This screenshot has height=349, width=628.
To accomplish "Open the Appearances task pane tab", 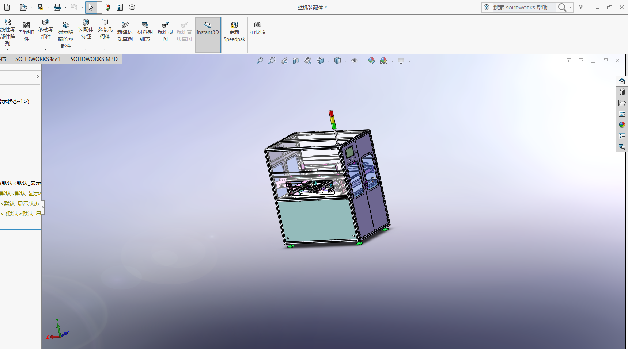I will (x=622, y=125).
